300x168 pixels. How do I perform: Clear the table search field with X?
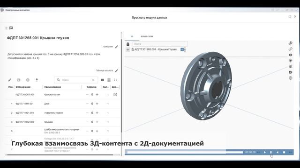[93, 80]
